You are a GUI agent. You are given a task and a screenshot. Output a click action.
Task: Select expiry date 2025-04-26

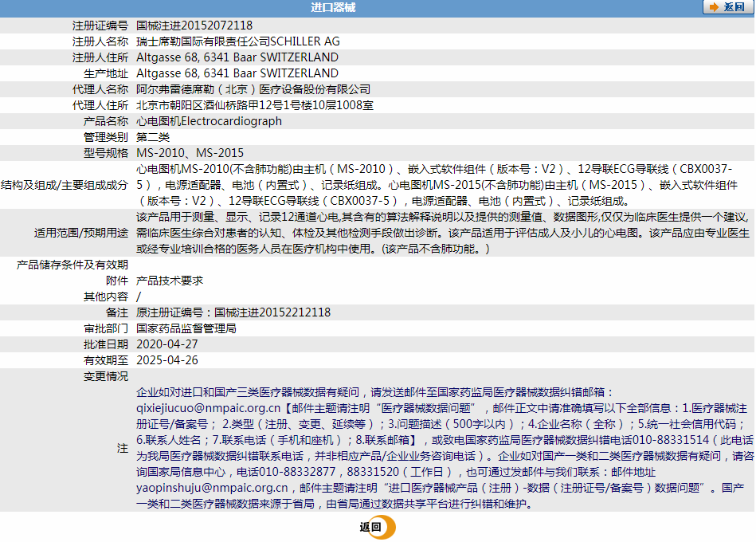tap(167, 360)
